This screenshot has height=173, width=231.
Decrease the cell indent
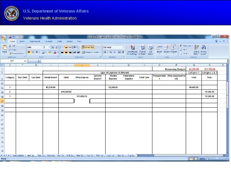[75, 52]
